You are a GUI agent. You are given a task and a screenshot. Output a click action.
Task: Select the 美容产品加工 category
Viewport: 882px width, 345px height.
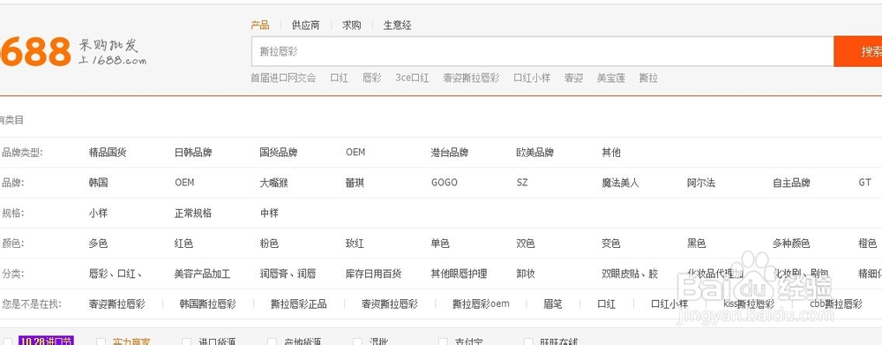click(x=203, y=274)
